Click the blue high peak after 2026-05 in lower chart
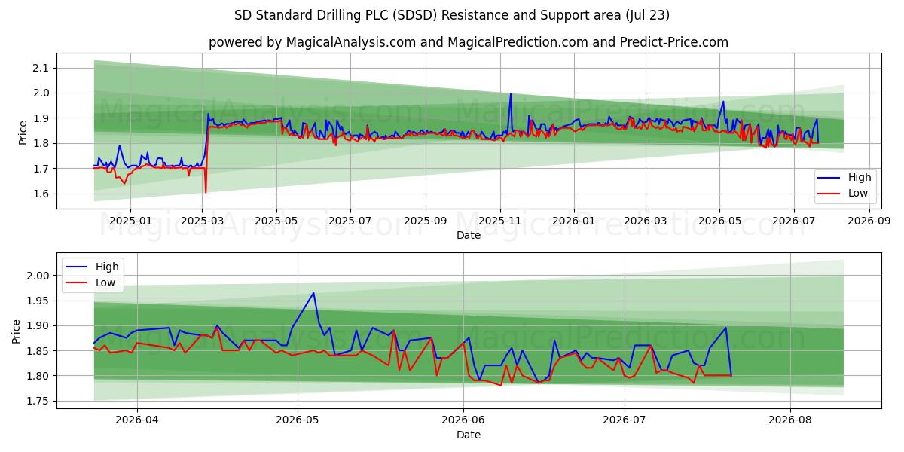Screen dimensions: 904x452 tap(313, 293)
